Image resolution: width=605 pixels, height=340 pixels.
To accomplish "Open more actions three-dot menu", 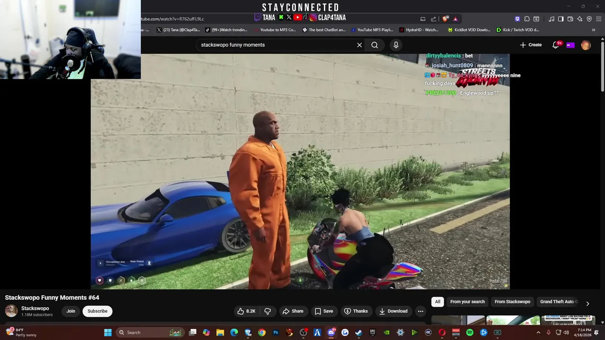I will click(x=421, y=311).
